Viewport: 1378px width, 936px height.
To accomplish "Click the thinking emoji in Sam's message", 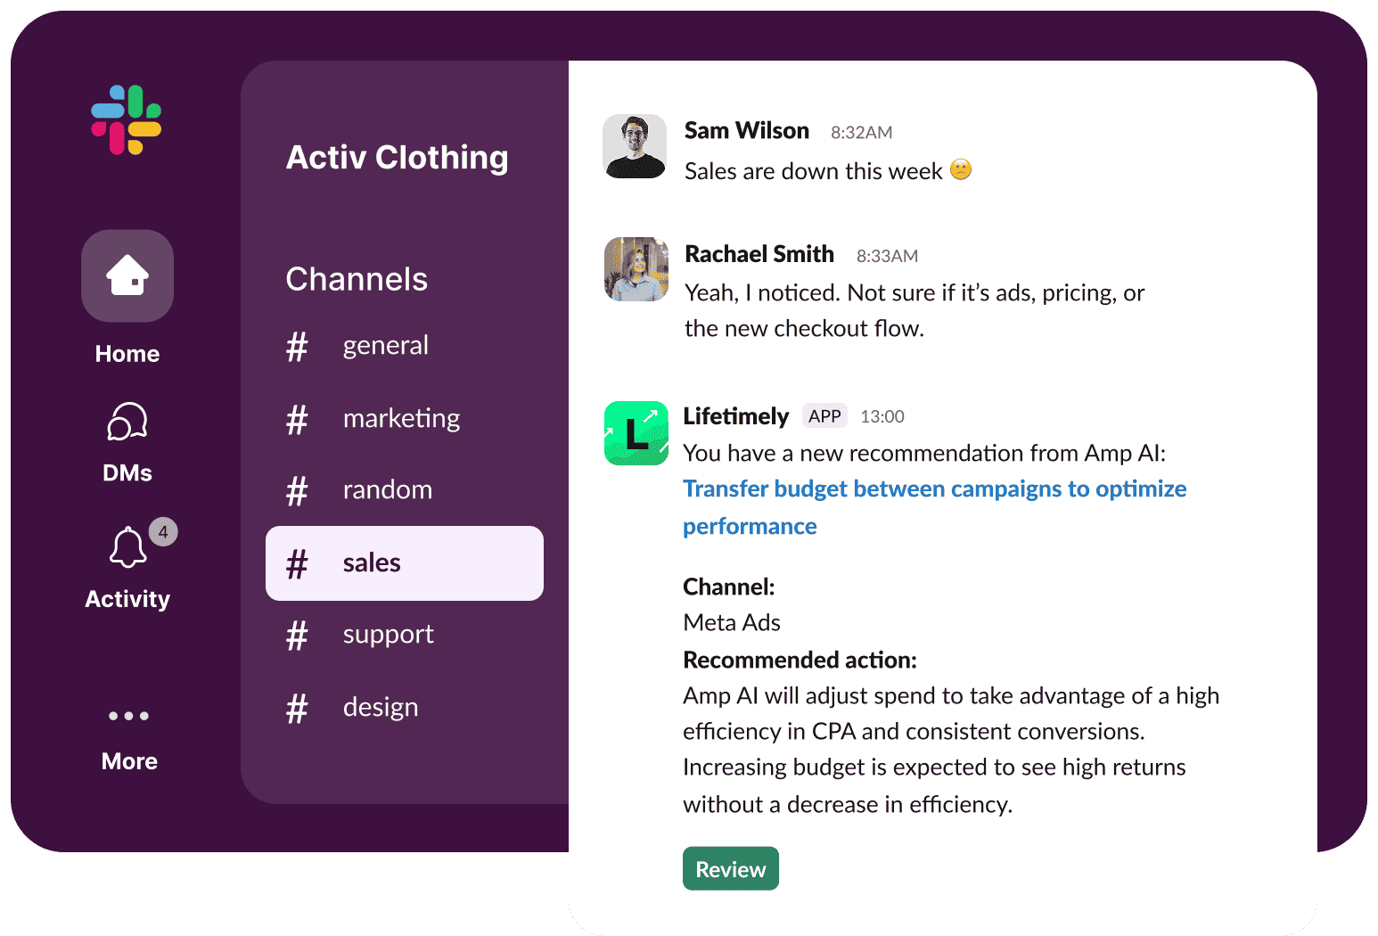I will click(x=960, y=169).
